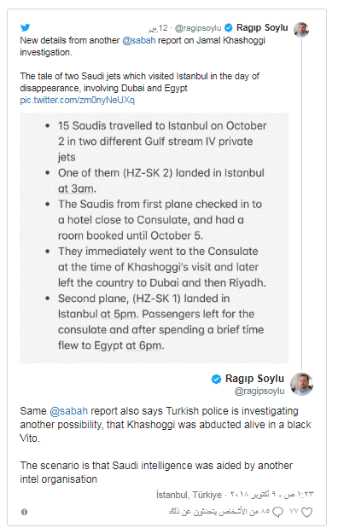Click the people talking about this count
This screenshot has width=338, height=528.
pos(219,512)
